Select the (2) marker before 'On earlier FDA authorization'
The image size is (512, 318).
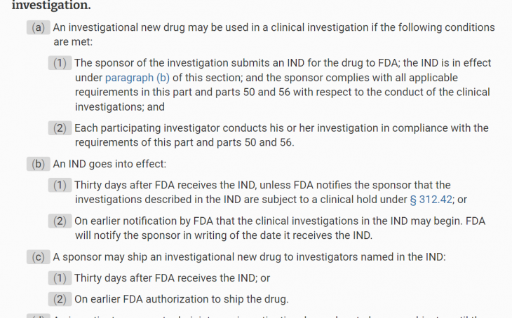(60, 299)
